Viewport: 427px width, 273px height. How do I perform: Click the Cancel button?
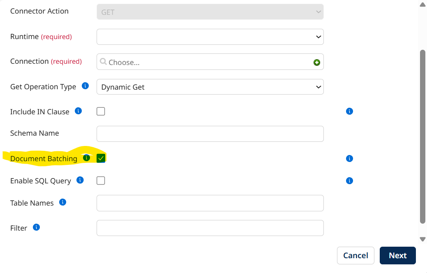coord(355,255)
